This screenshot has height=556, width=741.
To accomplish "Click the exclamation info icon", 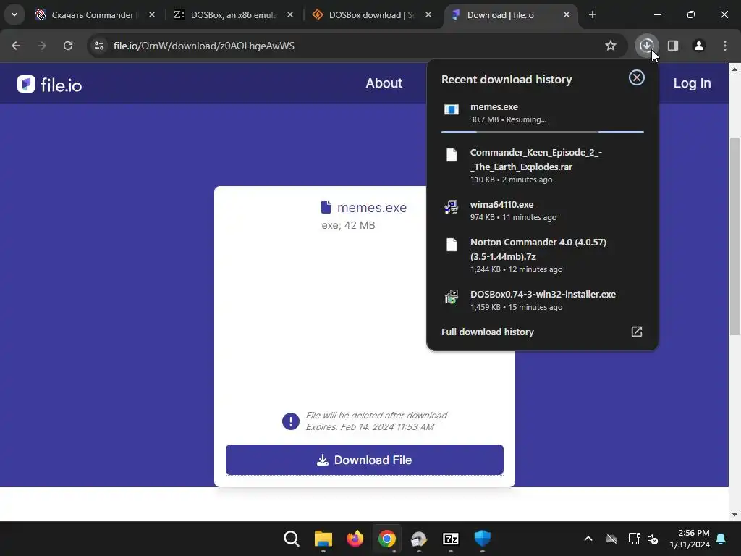I will click(x=291, y=421).
